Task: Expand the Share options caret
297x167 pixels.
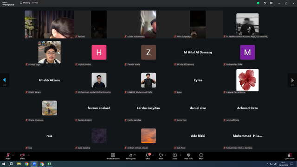Action: tap(181, 155)
